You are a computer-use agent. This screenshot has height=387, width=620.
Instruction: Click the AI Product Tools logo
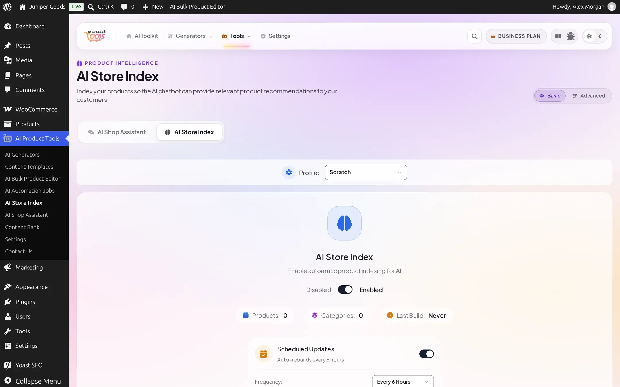point(95,36)
